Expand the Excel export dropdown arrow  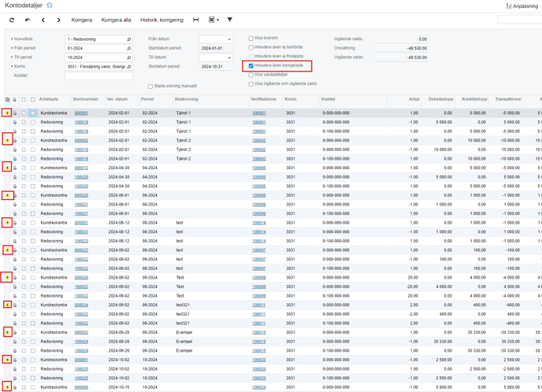tap(217, 20)
